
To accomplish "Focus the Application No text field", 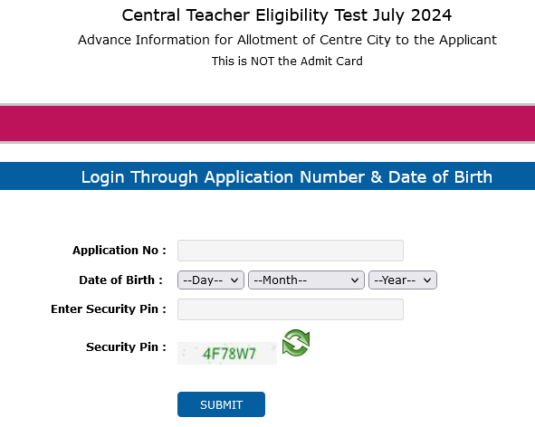I will [291, 251].
